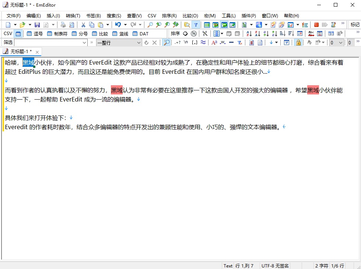Click inside the 筛选 filter input field
This screenshot has width=361, height=269.
[48, 42]
